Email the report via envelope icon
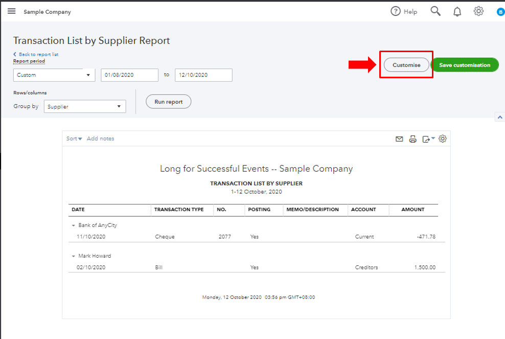505x339 pixels. click(x=400, y=139)
